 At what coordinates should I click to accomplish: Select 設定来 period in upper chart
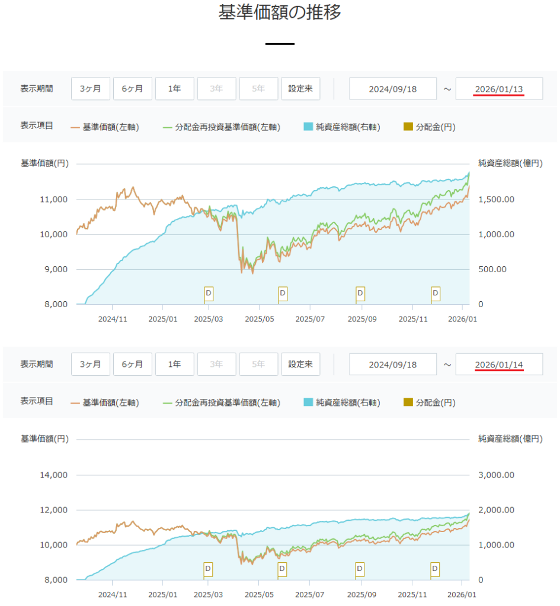coord(300,89)
